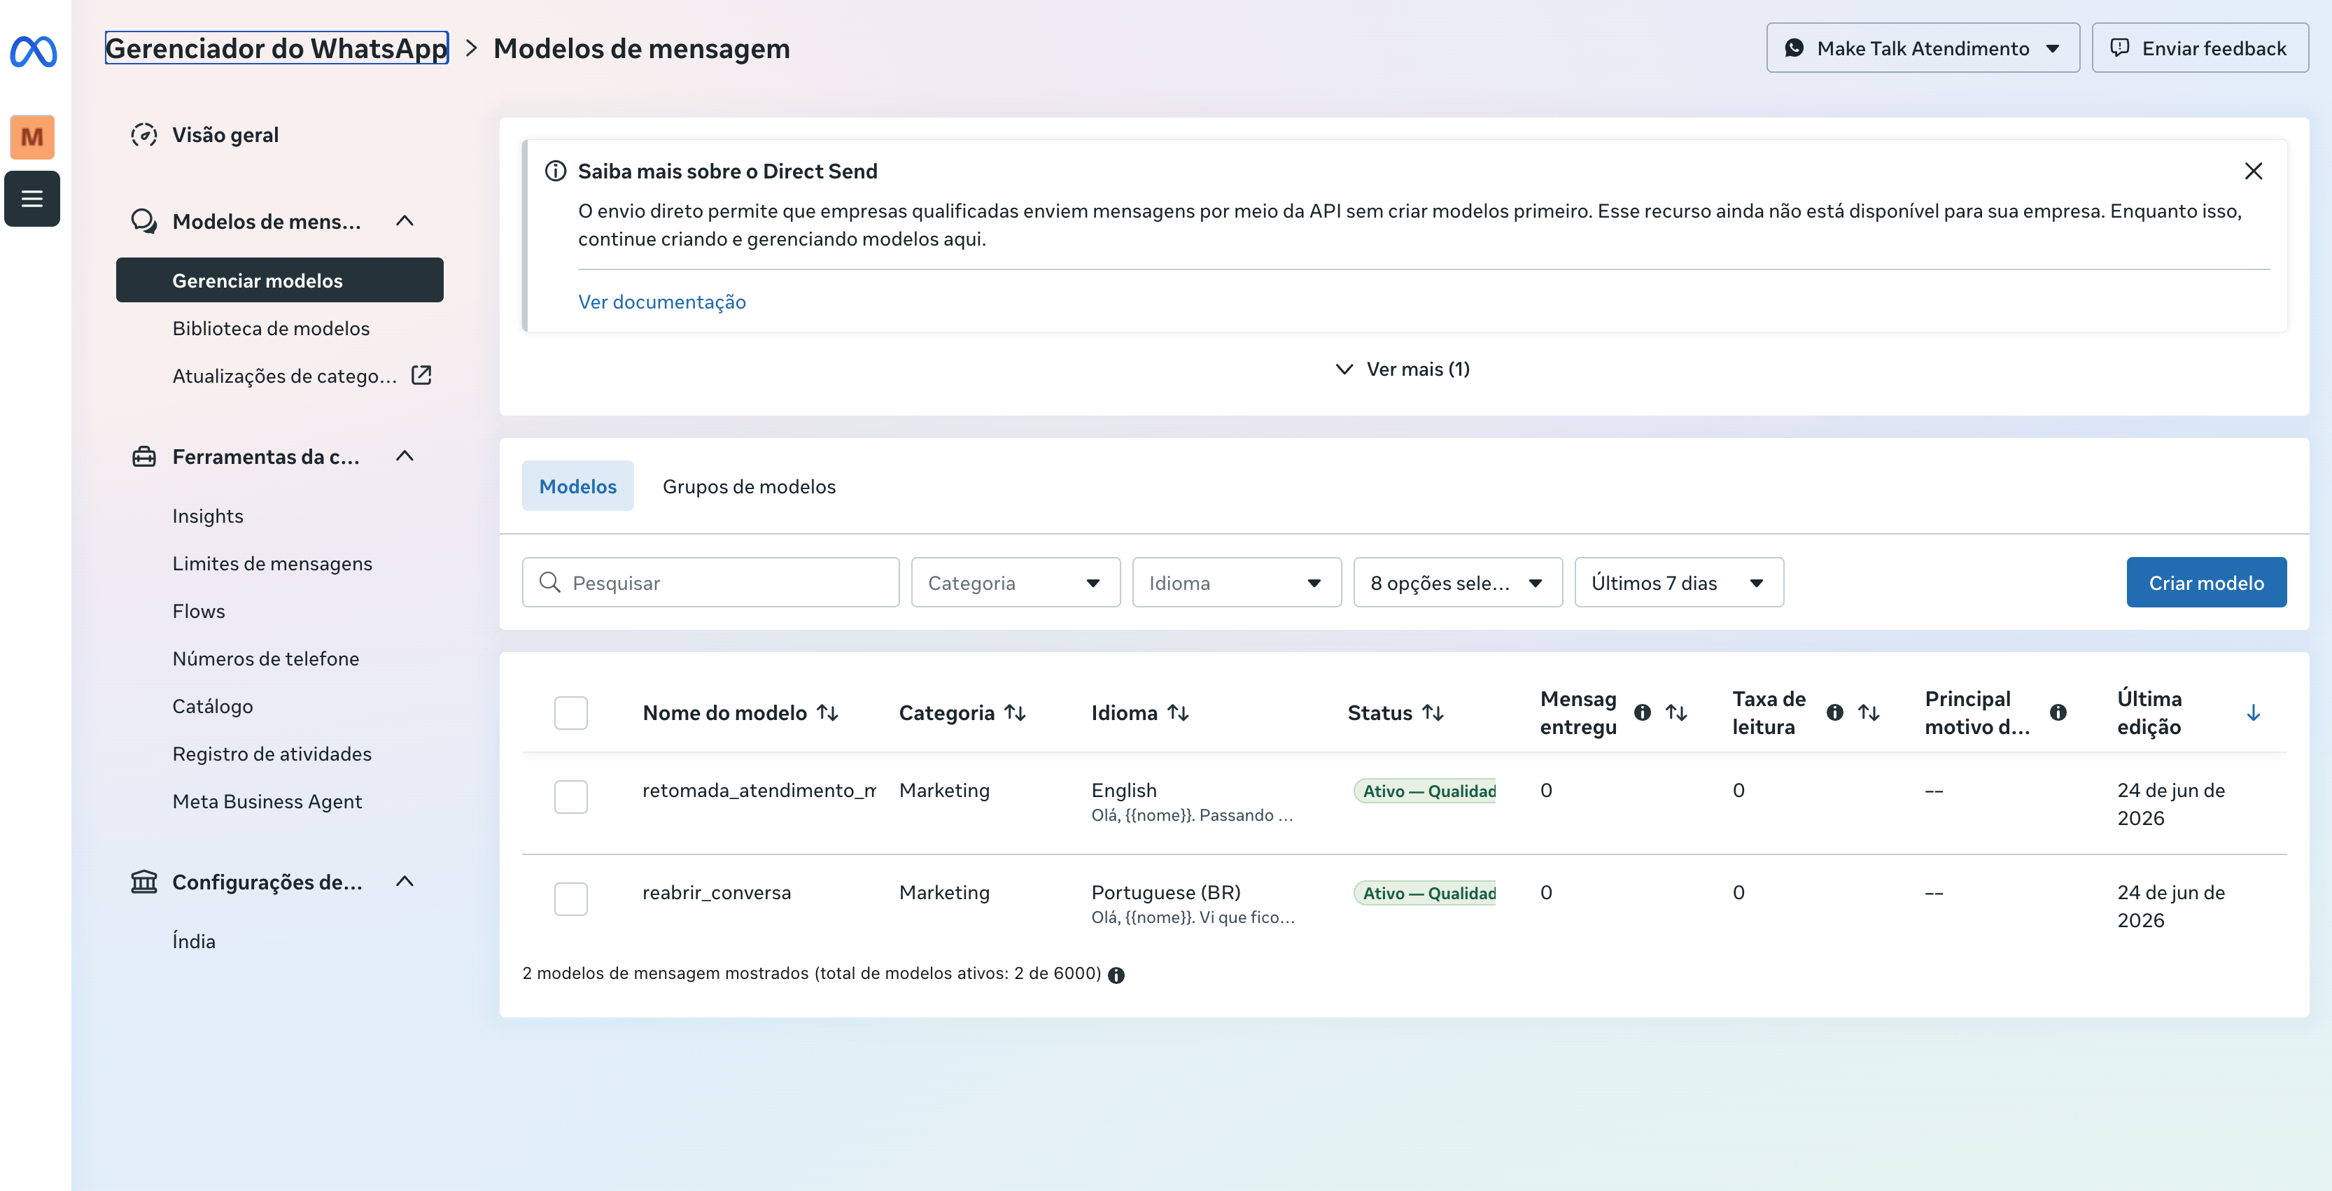Open Limites de mensagens in sidebar

(x=272, y=564)
